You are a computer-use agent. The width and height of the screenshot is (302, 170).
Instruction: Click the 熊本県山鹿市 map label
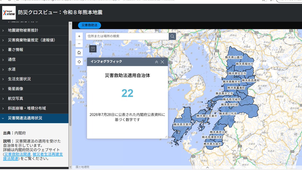tap(234, 57)
